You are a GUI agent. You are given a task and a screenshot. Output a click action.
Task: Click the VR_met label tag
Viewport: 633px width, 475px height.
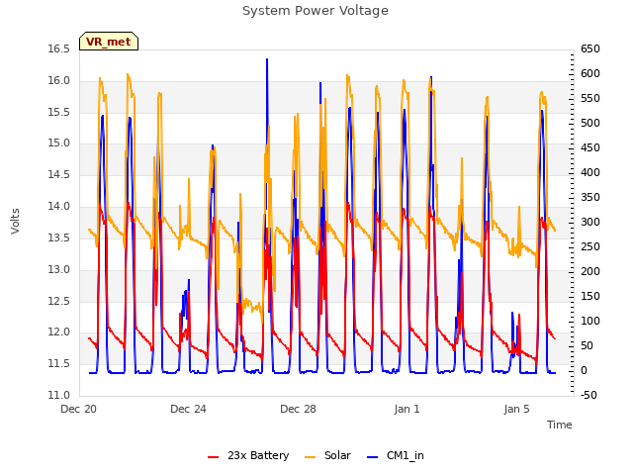coord(109,42)
